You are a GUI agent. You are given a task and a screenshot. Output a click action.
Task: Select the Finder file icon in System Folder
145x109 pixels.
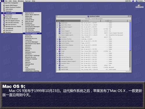click(x=60, y=51)
